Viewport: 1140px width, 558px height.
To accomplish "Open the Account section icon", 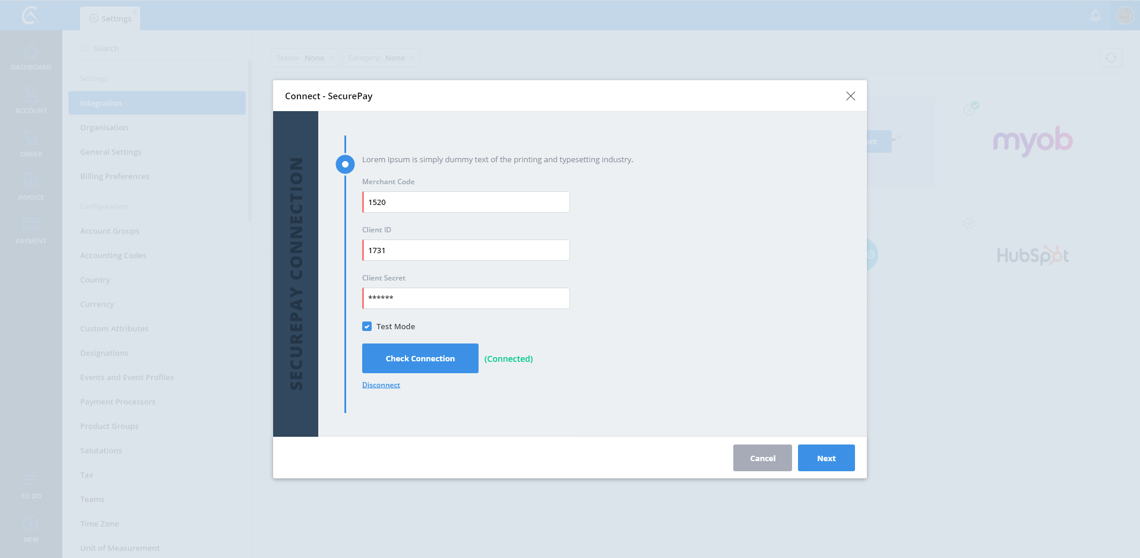I will [x=31, y=95].
